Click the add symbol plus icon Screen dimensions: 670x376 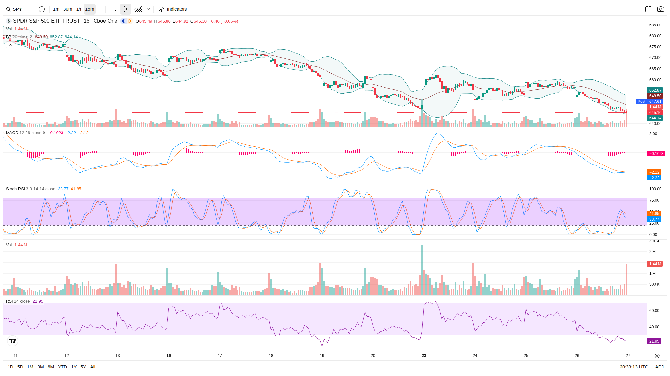[x=42, y=9]
